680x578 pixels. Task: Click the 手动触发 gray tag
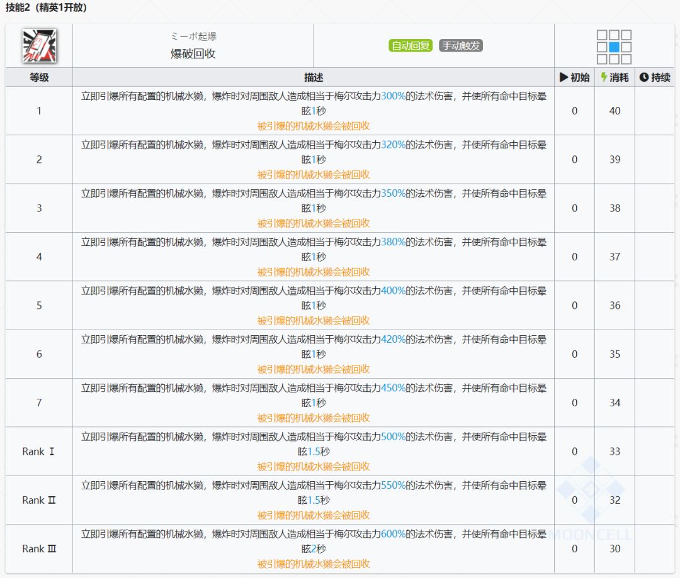[x=460, y=45]
